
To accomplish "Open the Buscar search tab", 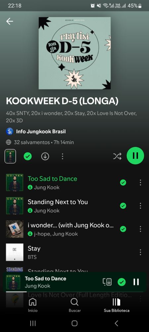I will tap(74, 305).
